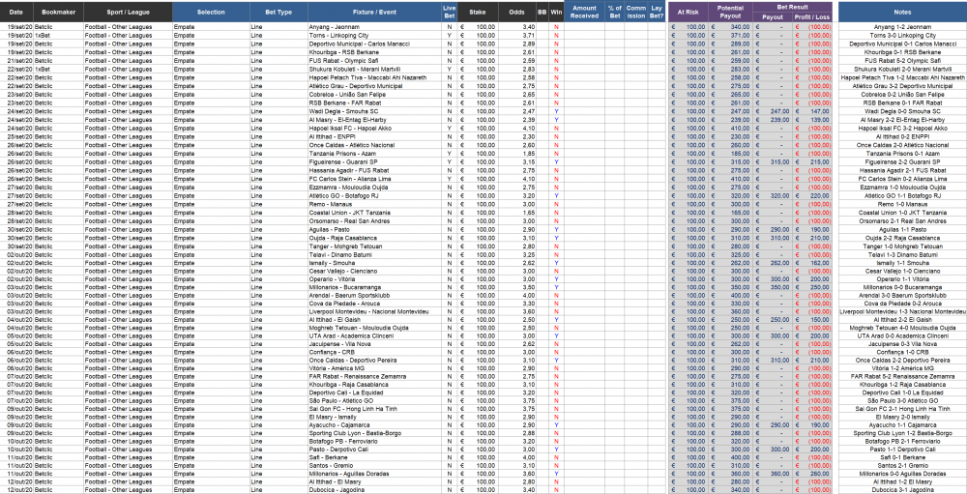This screenshot has width=967, height=494.
Task: Select the Lay Bet? column header
Action: [655, 12]
